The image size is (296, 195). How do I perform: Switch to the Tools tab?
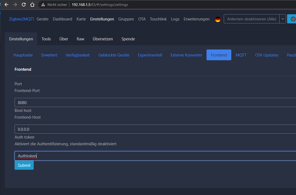point(46,39)
